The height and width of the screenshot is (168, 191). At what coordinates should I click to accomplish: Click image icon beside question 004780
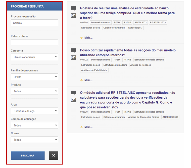click(x=73, y=16)
